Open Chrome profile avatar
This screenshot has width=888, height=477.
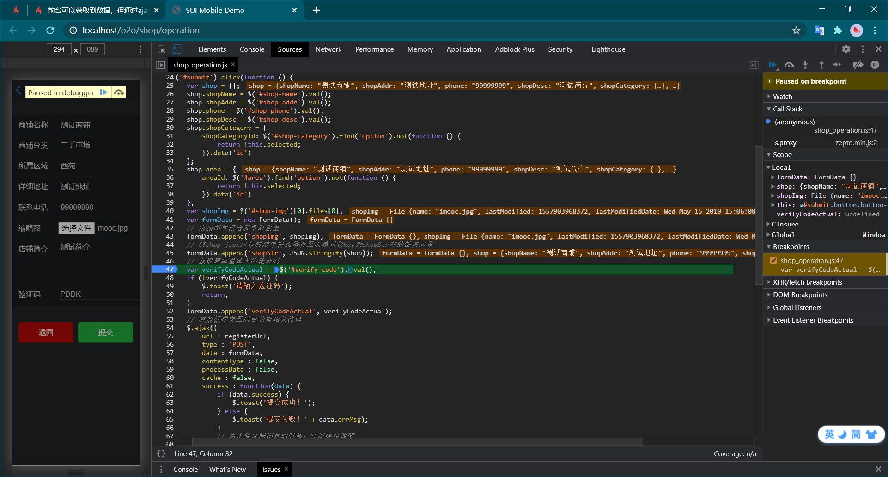tap(857, 31)
